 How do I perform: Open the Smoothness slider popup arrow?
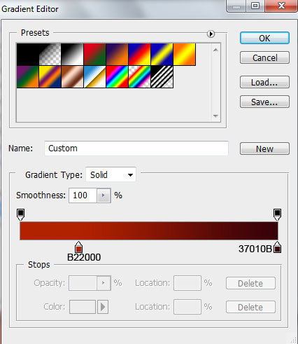click(x=104, y=195)
